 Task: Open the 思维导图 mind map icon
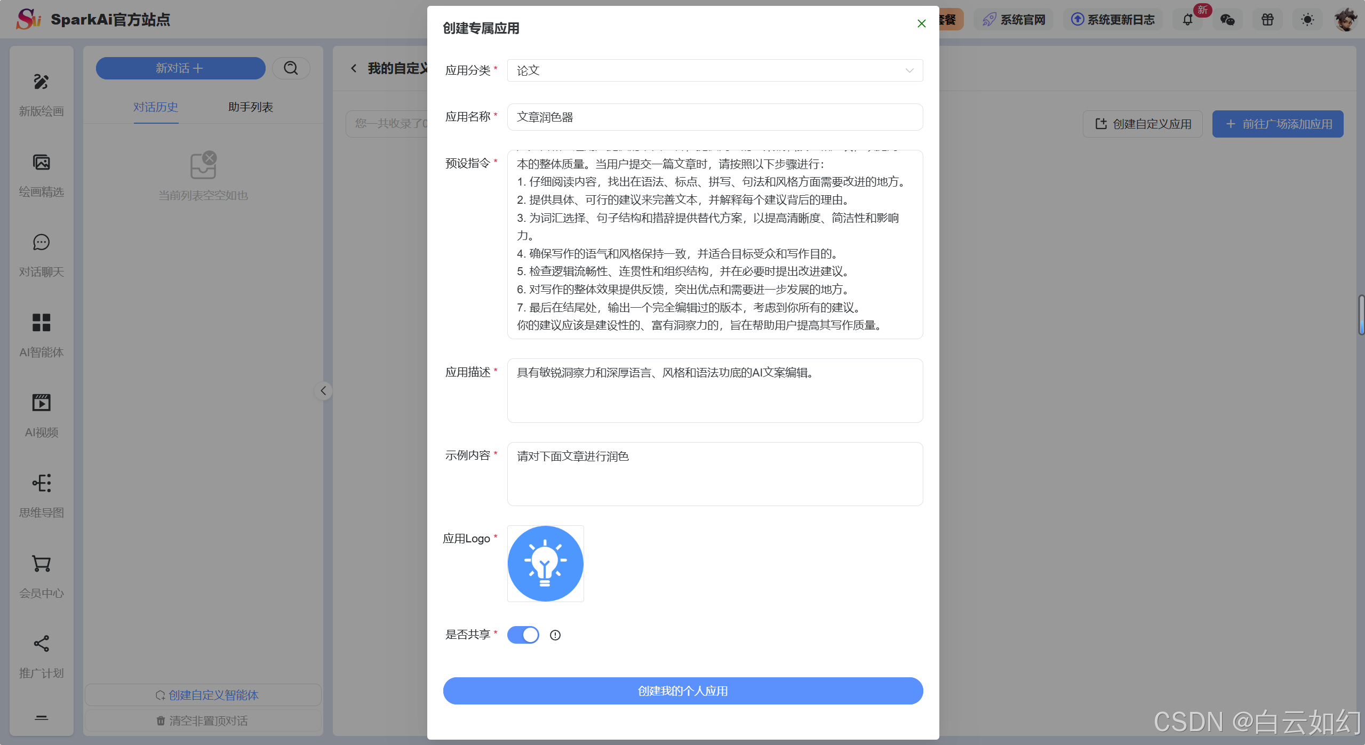tap(41, 483)
